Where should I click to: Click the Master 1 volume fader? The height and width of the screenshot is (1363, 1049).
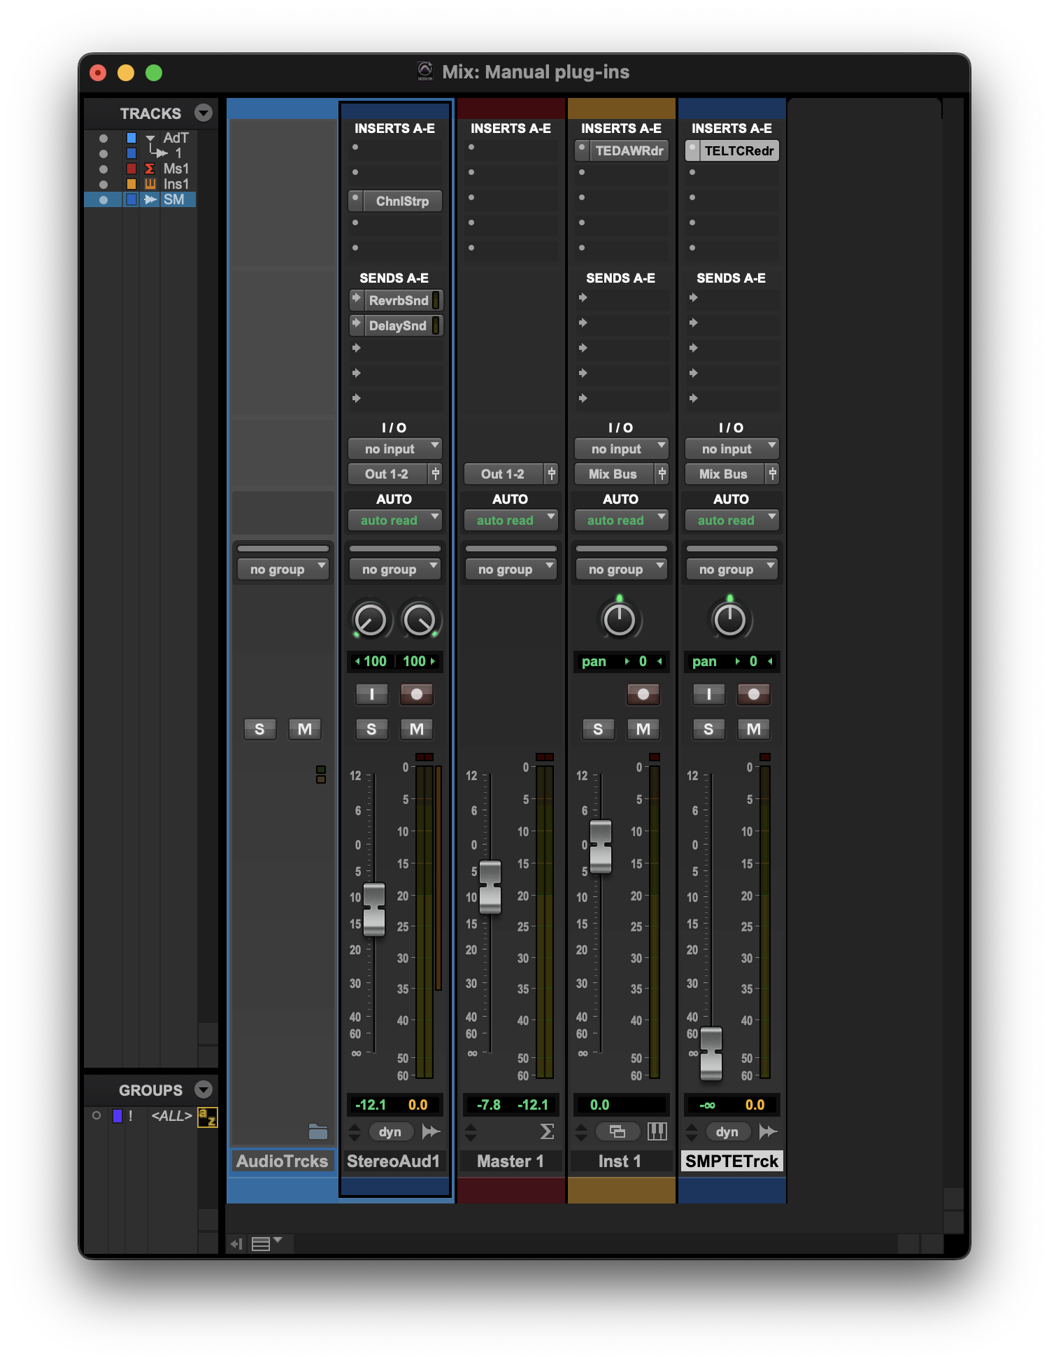(x=490, y=887)
